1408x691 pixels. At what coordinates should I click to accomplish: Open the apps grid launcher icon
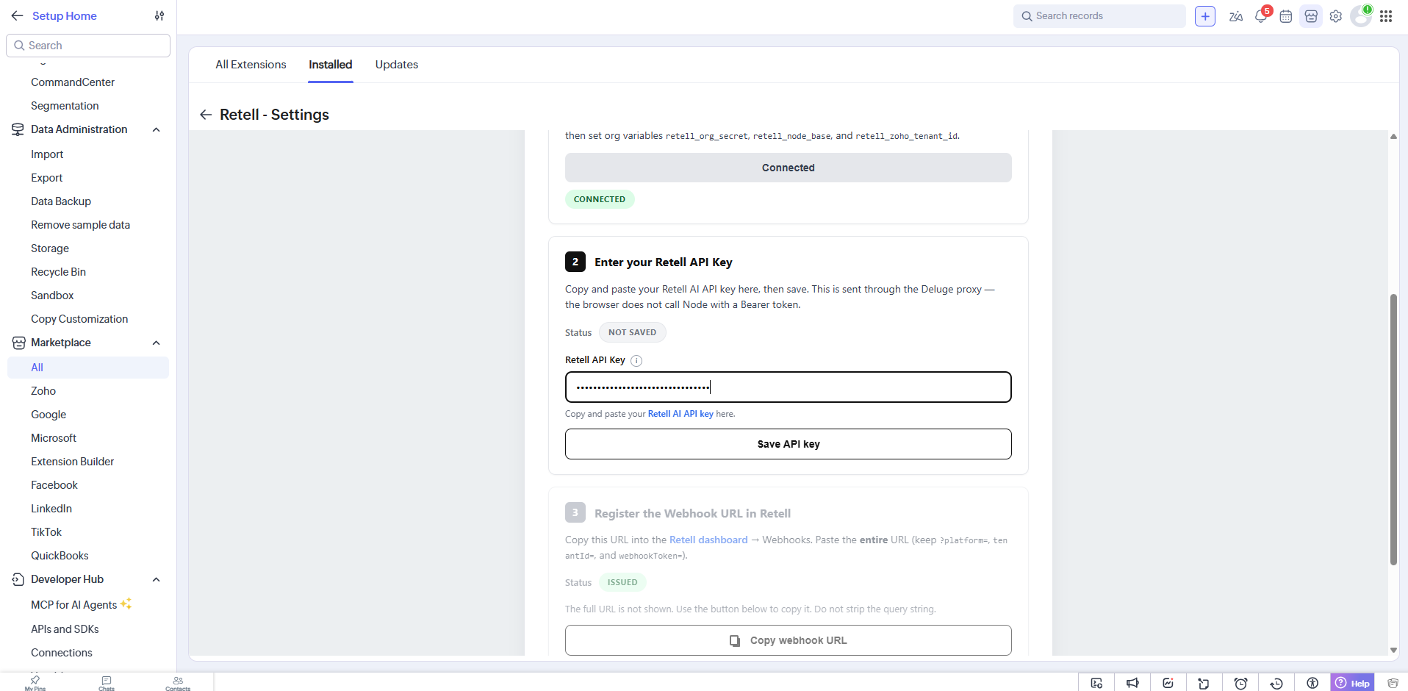coord(1386,16)
